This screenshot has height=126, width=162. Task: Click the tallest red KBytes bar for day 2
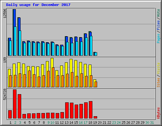15,104
